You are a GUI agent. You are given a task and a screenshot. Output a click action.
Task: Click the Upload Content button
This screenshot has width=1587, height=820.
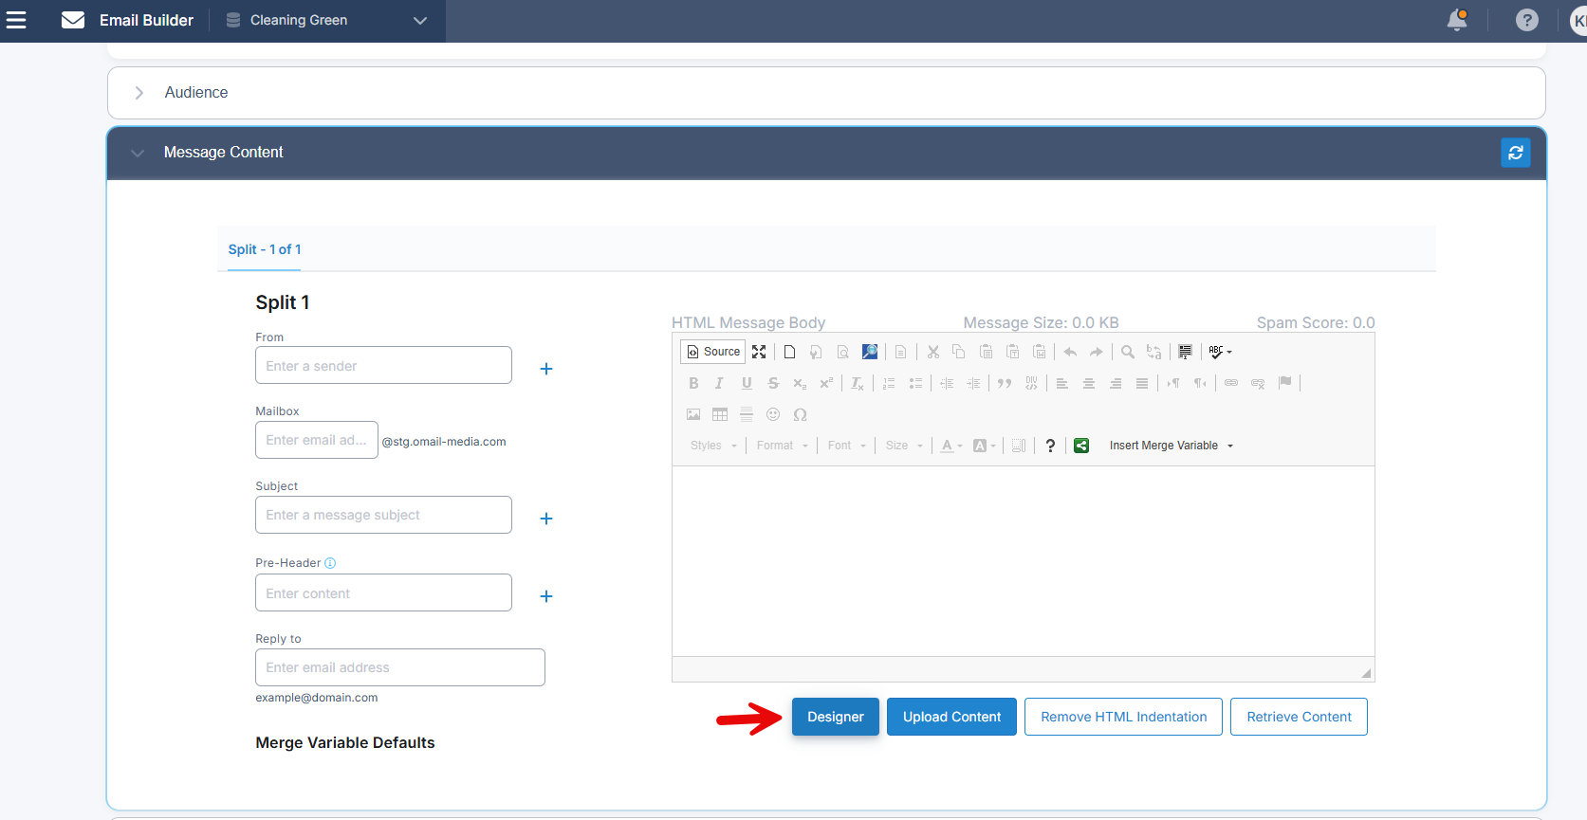click(951, 717)
